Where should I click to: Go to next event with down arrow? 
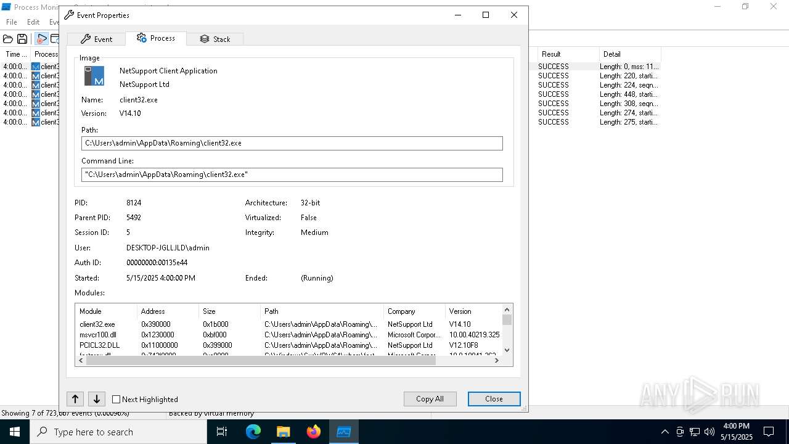click(97, 399)
